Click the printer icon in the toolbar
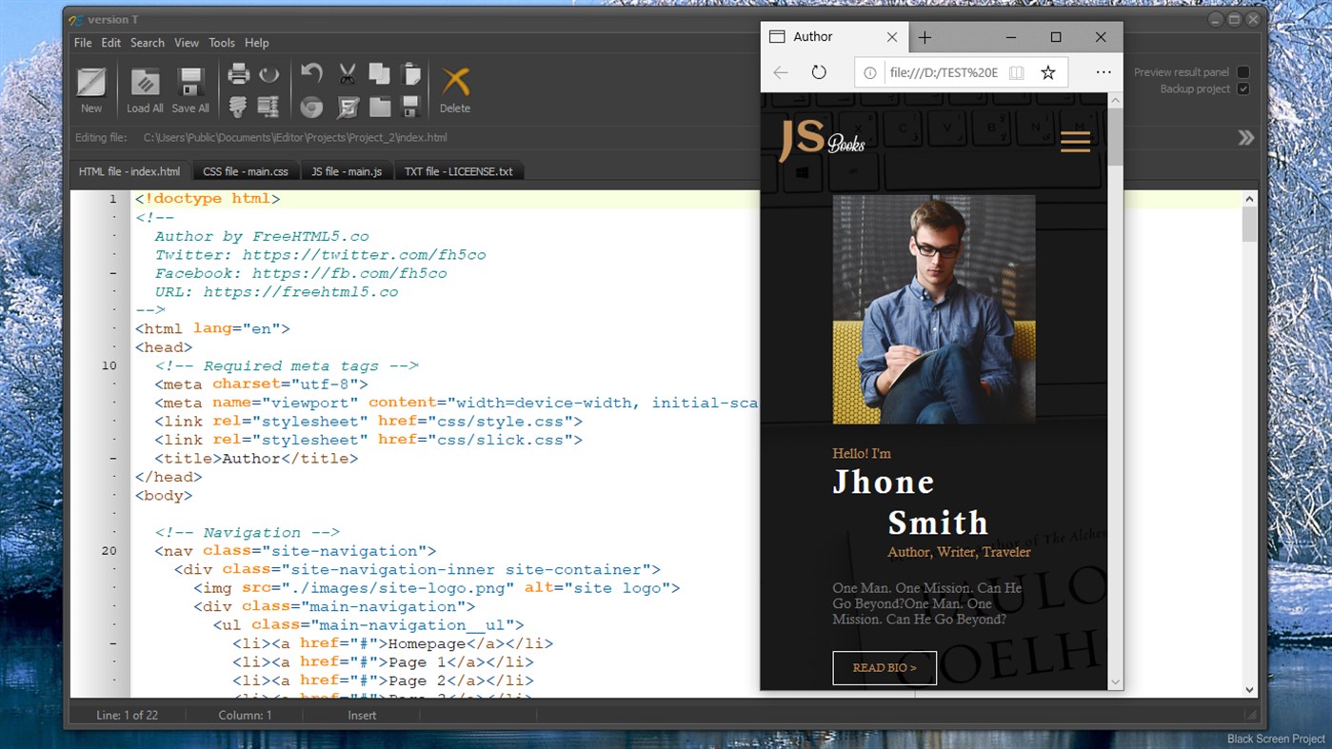The width and height of the screenshot is (1332, 749). coord(239,73)
